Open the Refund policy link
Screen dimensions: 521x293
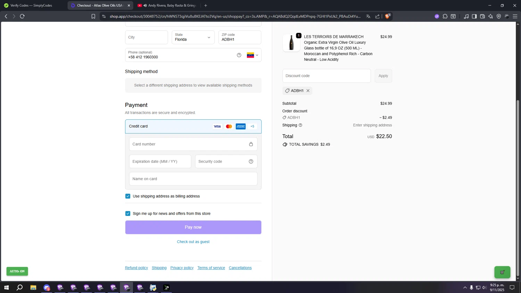[137, 268]
